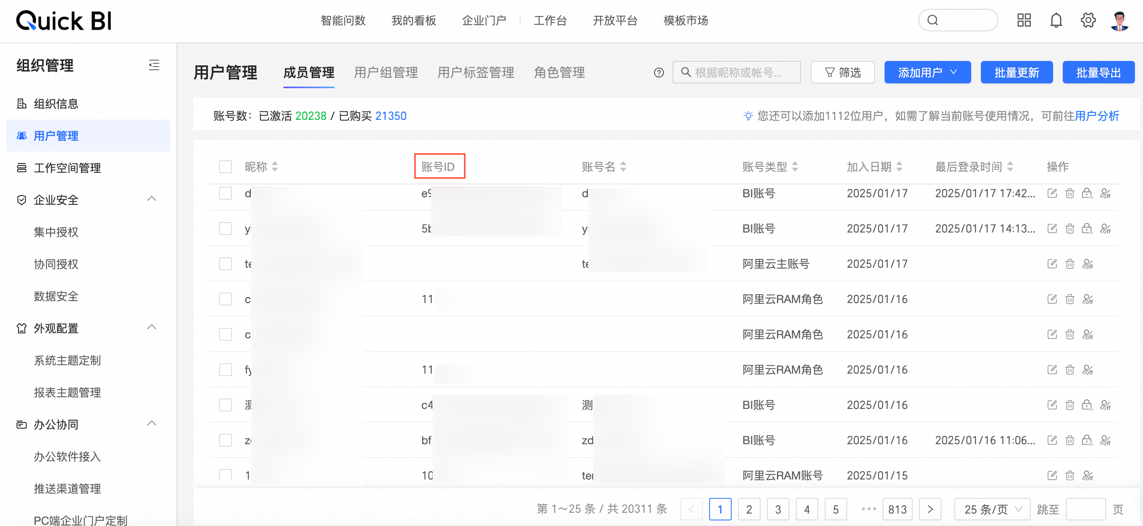
Task: Select checkbox of 阿里云主账号 row
Action: click(226, 264)
